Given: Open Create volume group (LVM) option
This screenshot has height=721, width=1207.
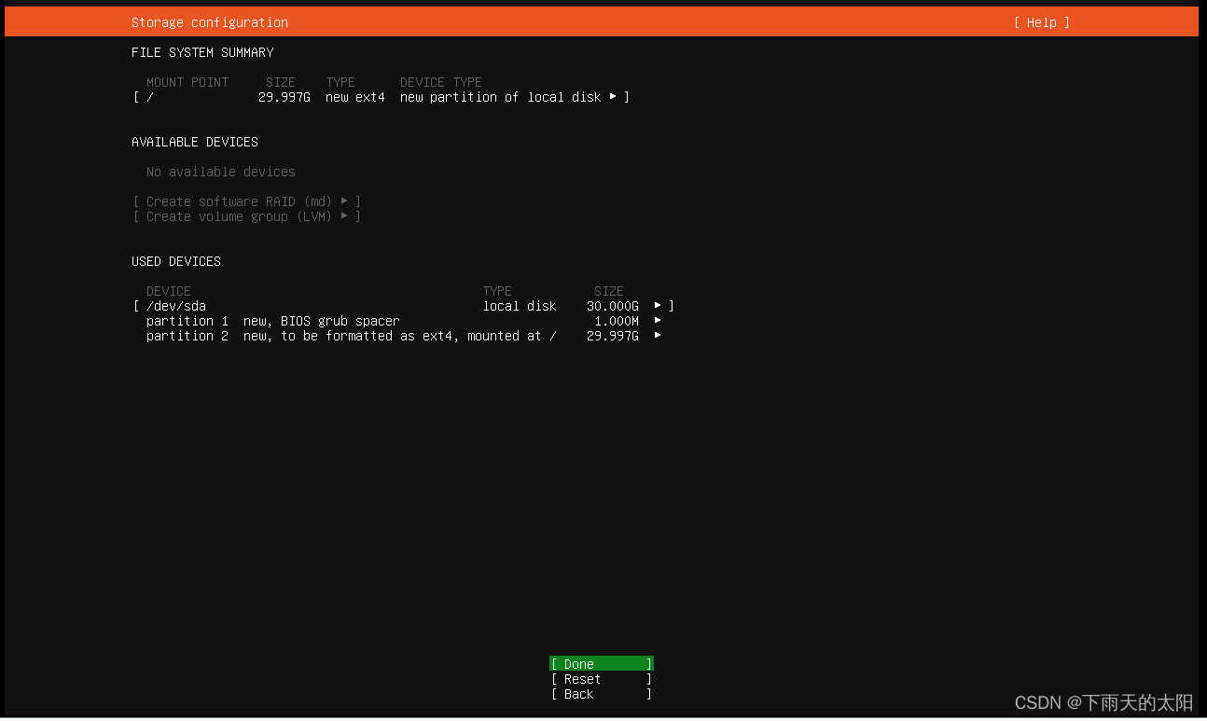Looking at the screenshot, I should click(247, 216).
